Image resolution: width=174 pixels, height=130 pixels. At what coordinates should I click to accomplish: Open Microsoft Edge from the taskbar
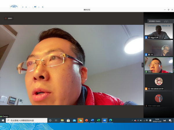pyautogui.click(x=110, y=120)
